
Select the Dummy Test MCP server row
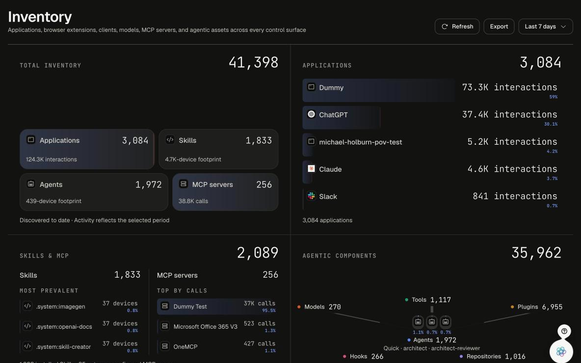coord(217,306)
